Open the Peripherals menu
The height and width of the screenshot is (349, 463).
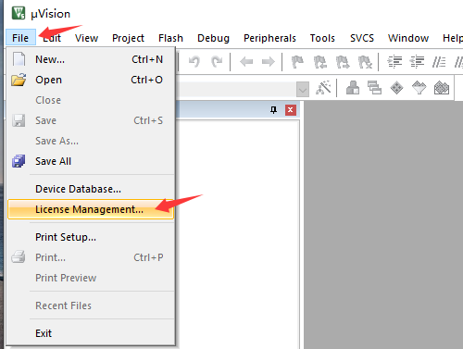click(269, 38)
